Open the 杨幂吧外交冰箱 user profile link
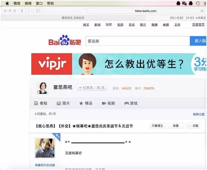The image size is (207, 170). point(45,165)
